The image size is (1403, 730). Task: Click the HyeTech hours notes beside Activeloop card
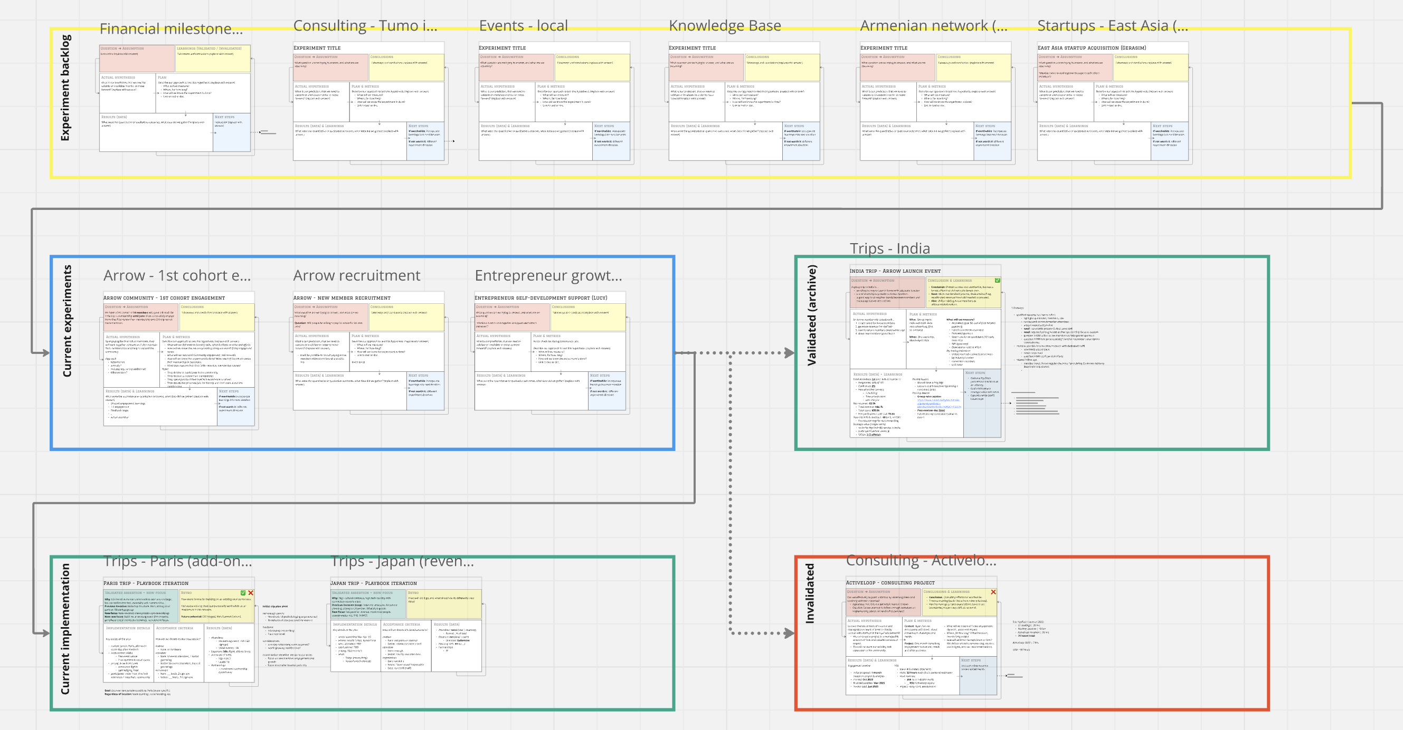tap(1030, 635)
